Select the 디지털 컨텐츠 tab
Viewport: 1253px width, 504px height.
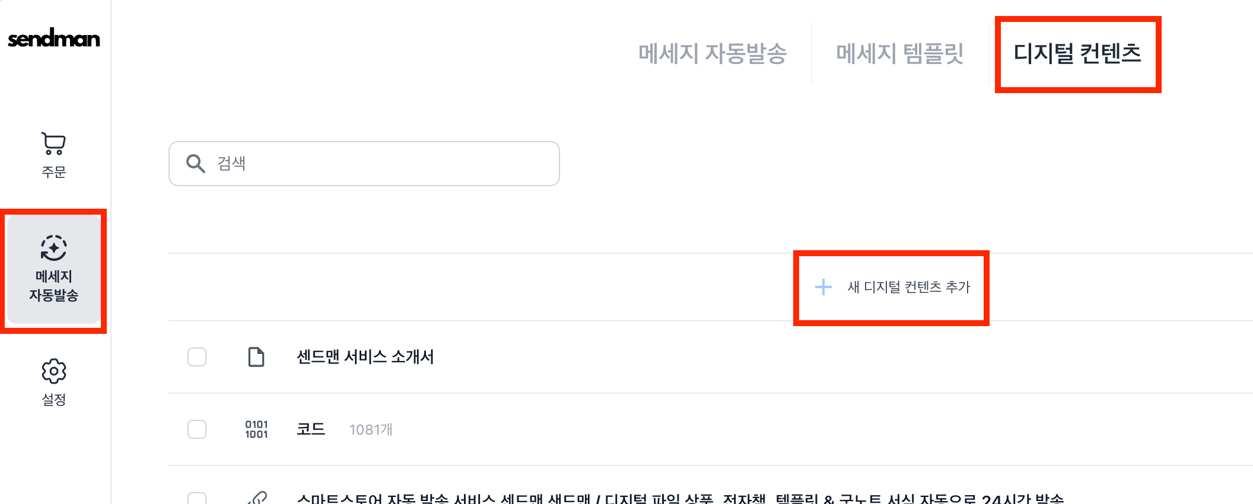1077,53
